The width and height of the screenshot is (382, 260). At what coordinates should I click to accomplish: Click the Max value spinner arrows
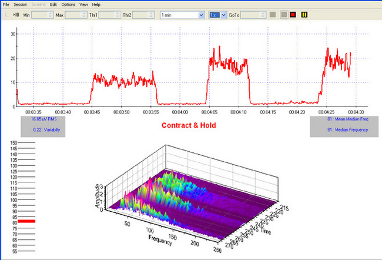(84, 14)
